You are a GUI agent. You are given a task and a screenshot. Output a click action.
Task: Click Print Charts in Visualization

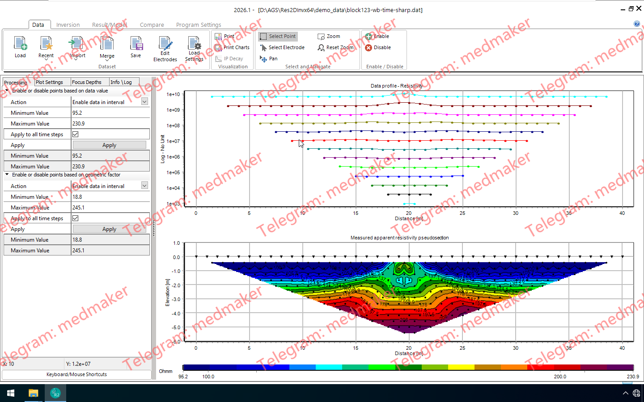[x=232, y=47]
